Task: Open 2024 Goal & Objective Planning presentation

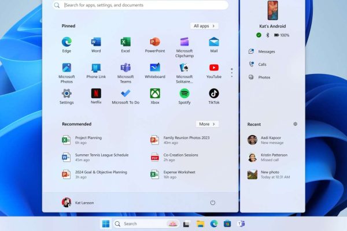Action: point(94,174)
